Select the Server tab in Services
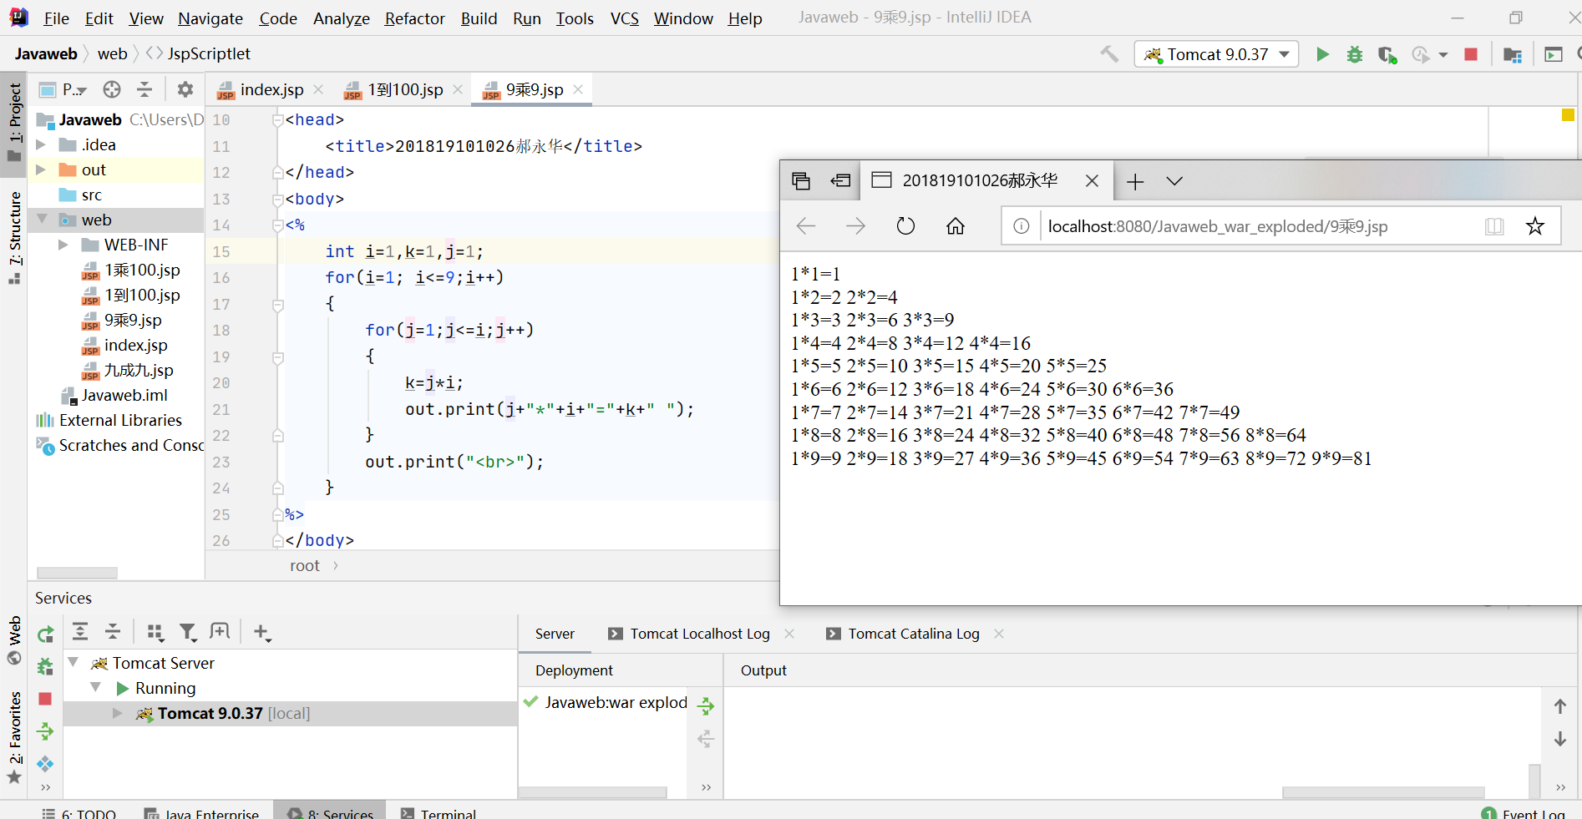The width and height of the screenshot is (1582, 819). (555, 634)
